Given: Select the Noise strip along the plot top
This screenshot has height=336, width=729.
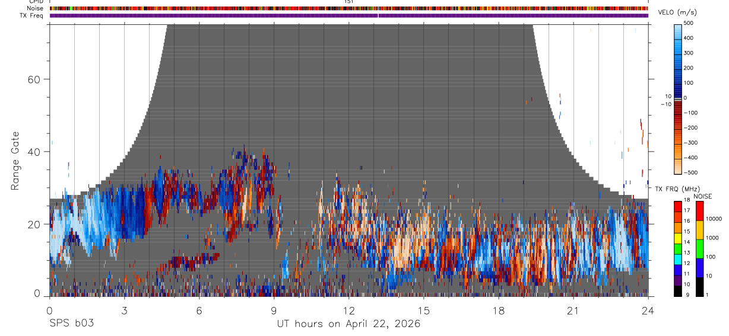Looking at the screenshot, I should 349,8.
